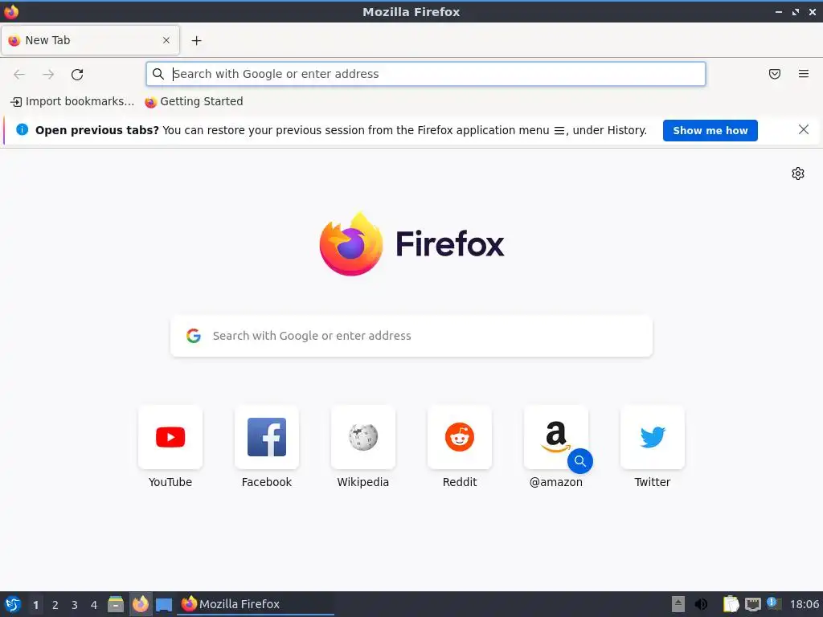
Task: Click the 18:06 taskbar clock
Action: (804, 604)
